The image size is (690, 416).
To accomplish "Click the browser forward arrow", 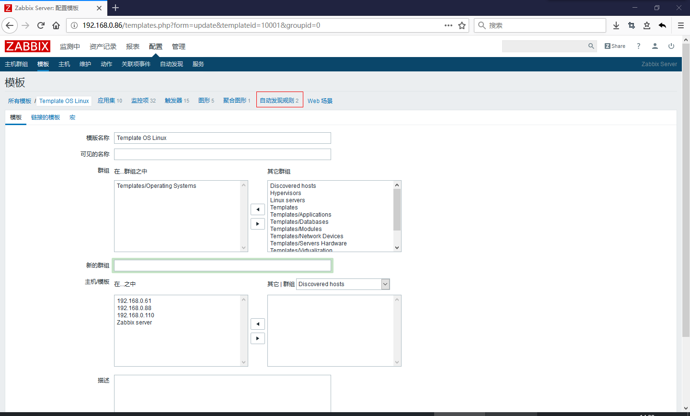I will coord(25,25).
